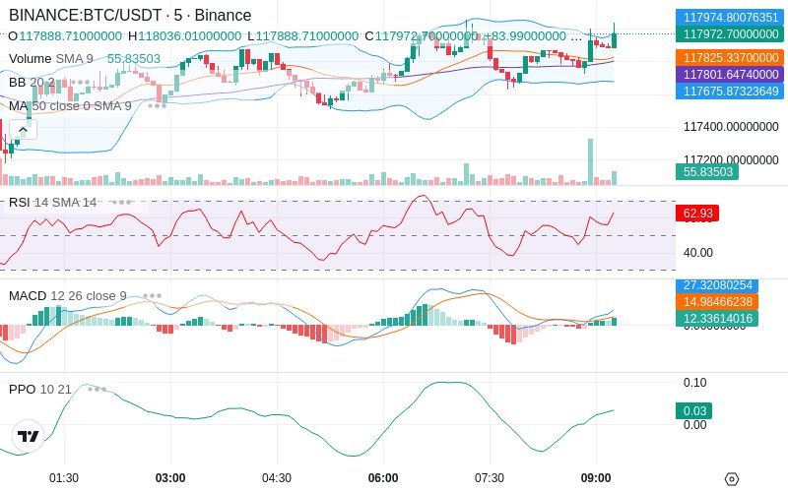Open more options dots beside PPO 10 21
788x492 pixels.
(x=97, y=389)
